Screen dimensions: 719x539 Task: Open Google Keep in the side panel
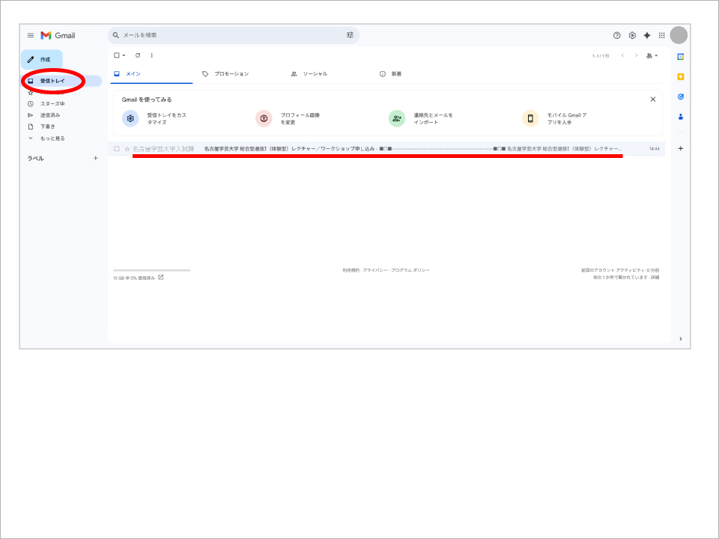point(680,76)
